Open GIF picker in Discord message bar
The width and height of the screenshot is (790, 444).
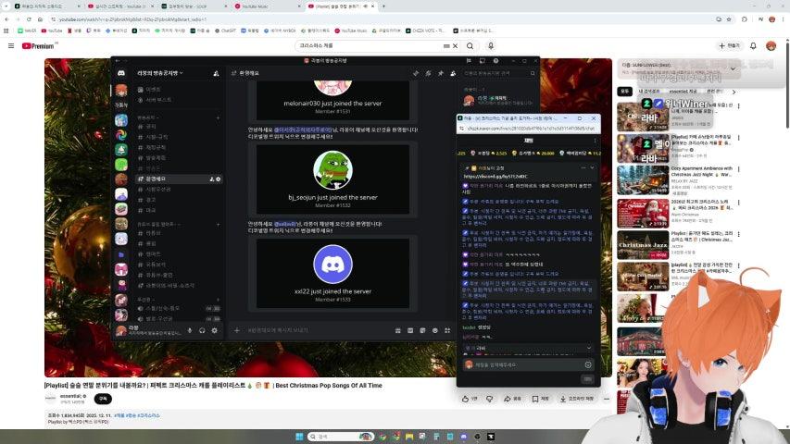[x=410, y=330]
